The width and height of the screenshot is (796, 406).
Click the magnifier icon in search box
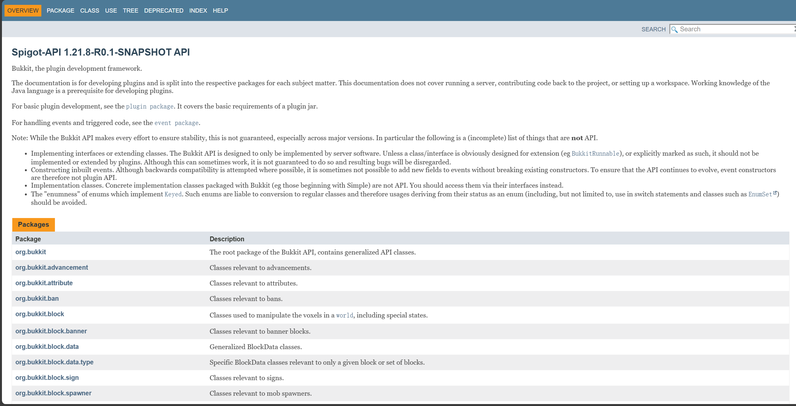pyautogui.click(x=674, y=29)
